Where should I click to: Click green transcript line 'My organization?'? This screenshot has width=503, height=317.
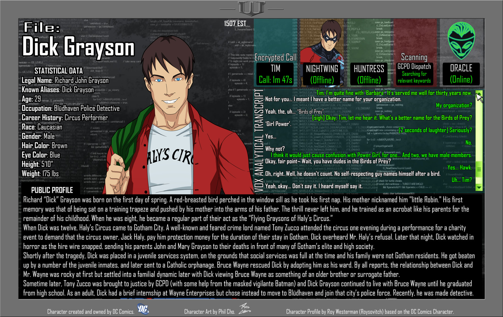point(454,105)
